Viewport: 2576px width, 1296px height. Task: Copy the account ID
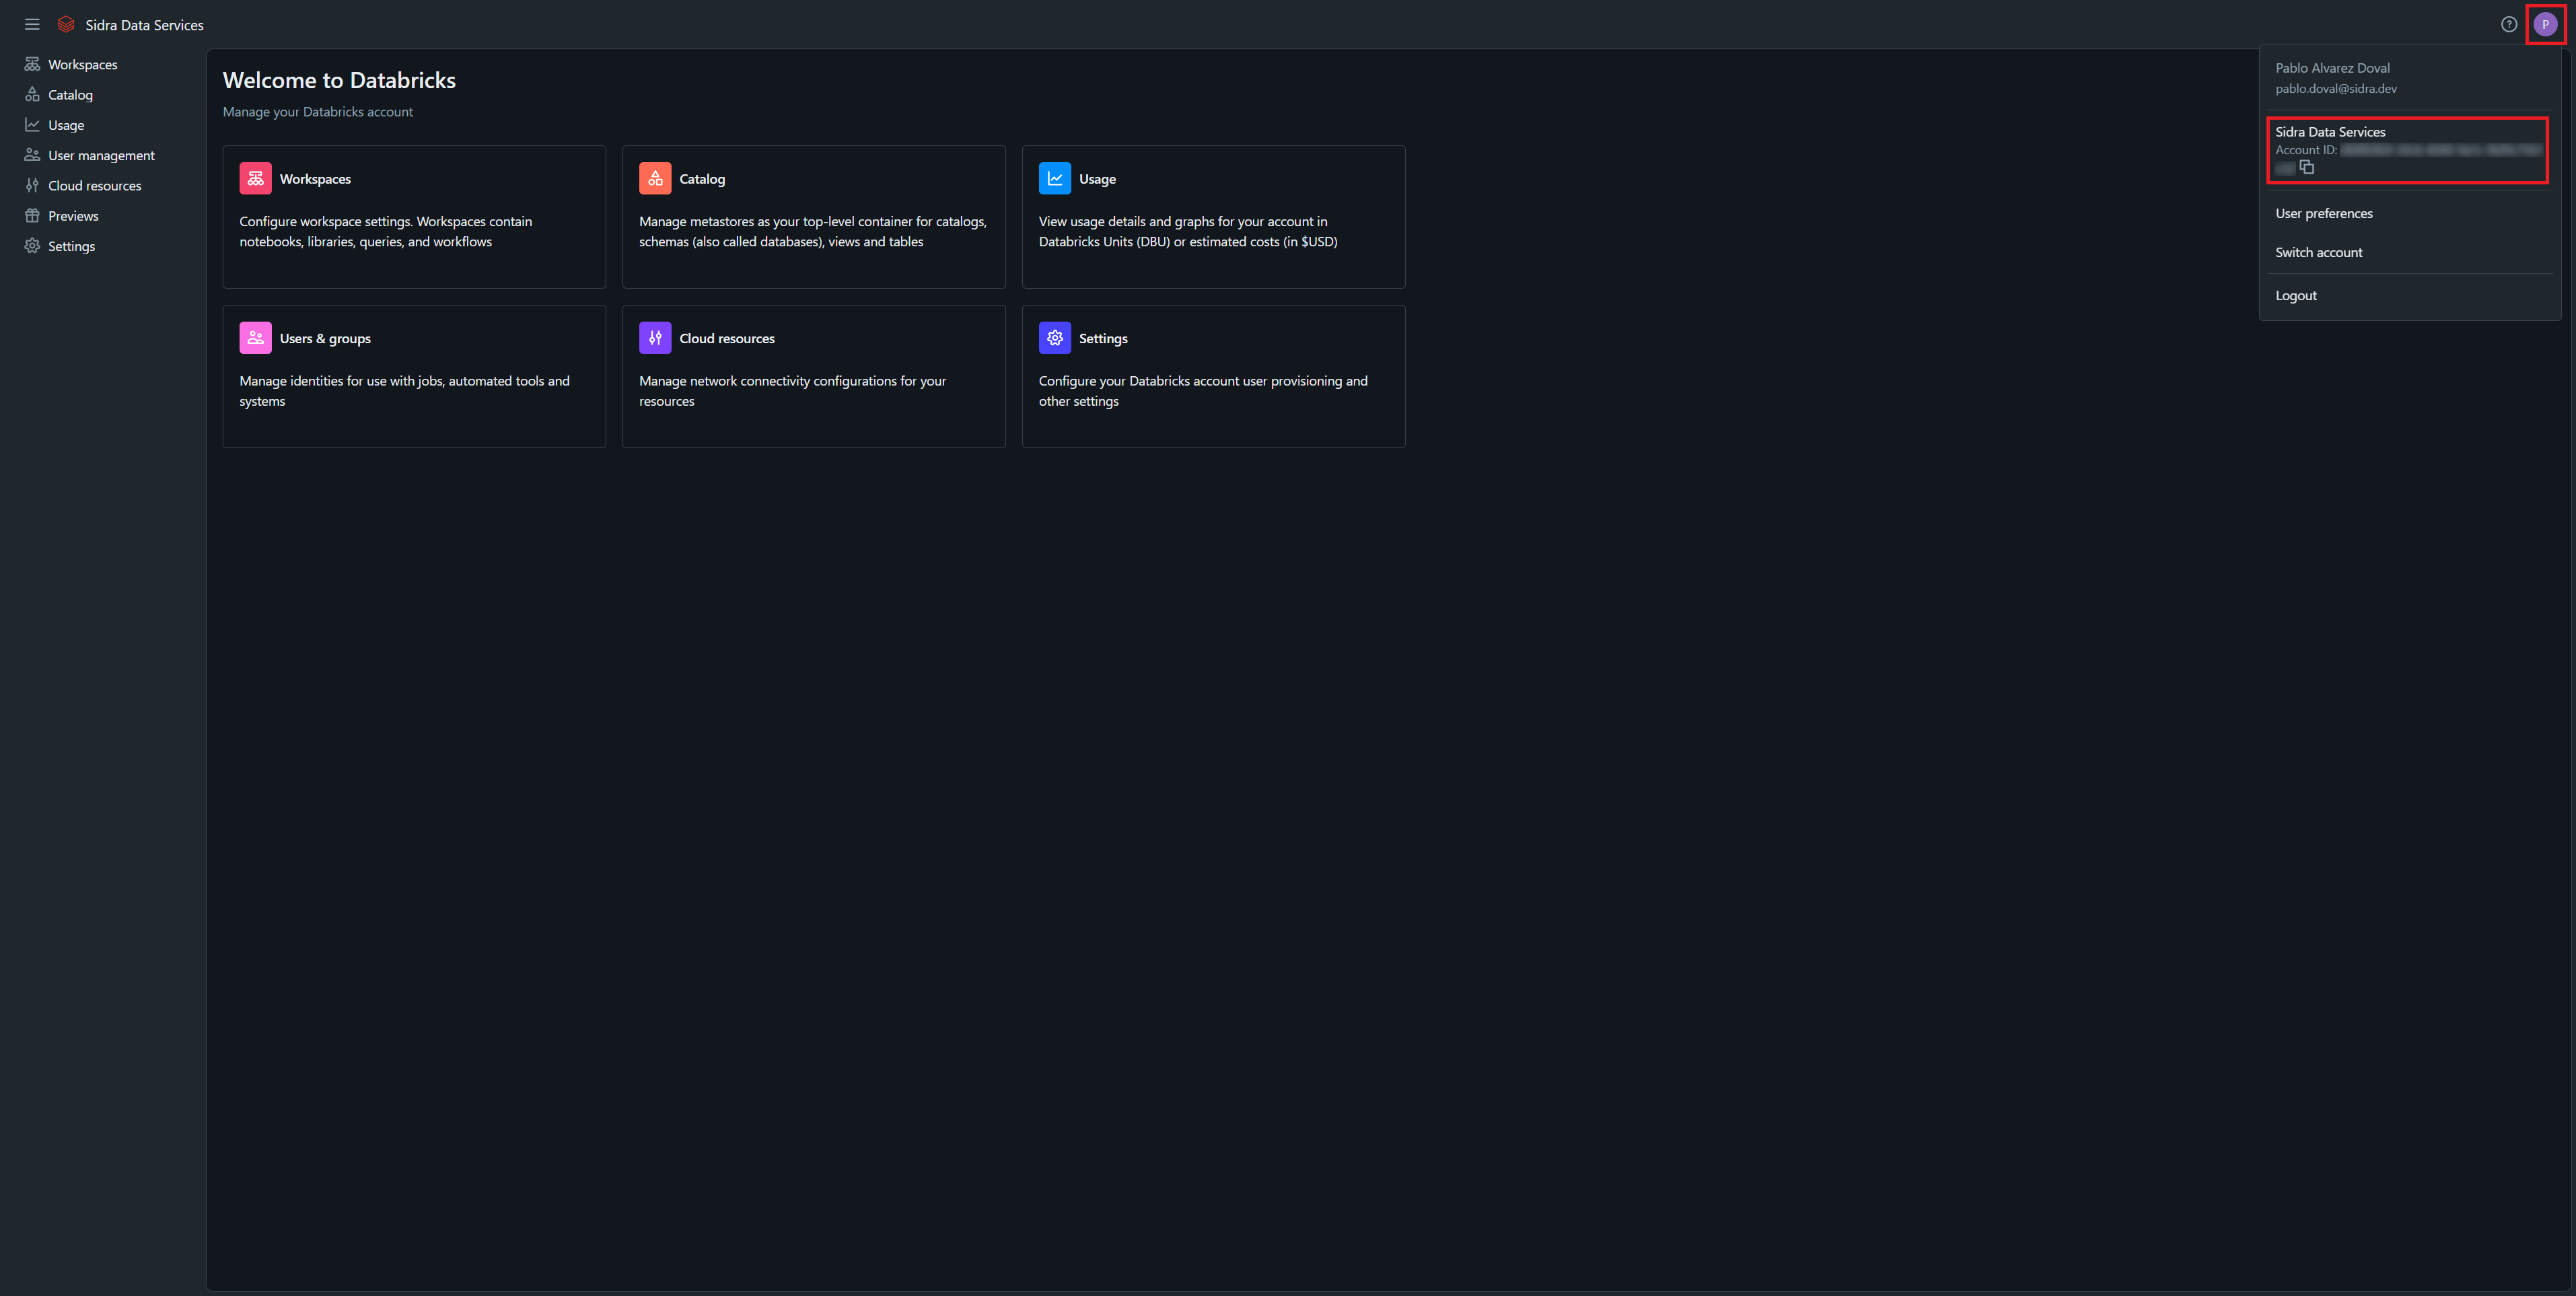(x=2307, y=167)
